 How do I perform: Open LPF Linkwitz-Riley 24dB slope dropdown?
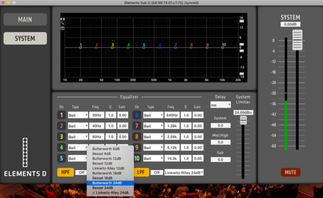click(184, 173)
